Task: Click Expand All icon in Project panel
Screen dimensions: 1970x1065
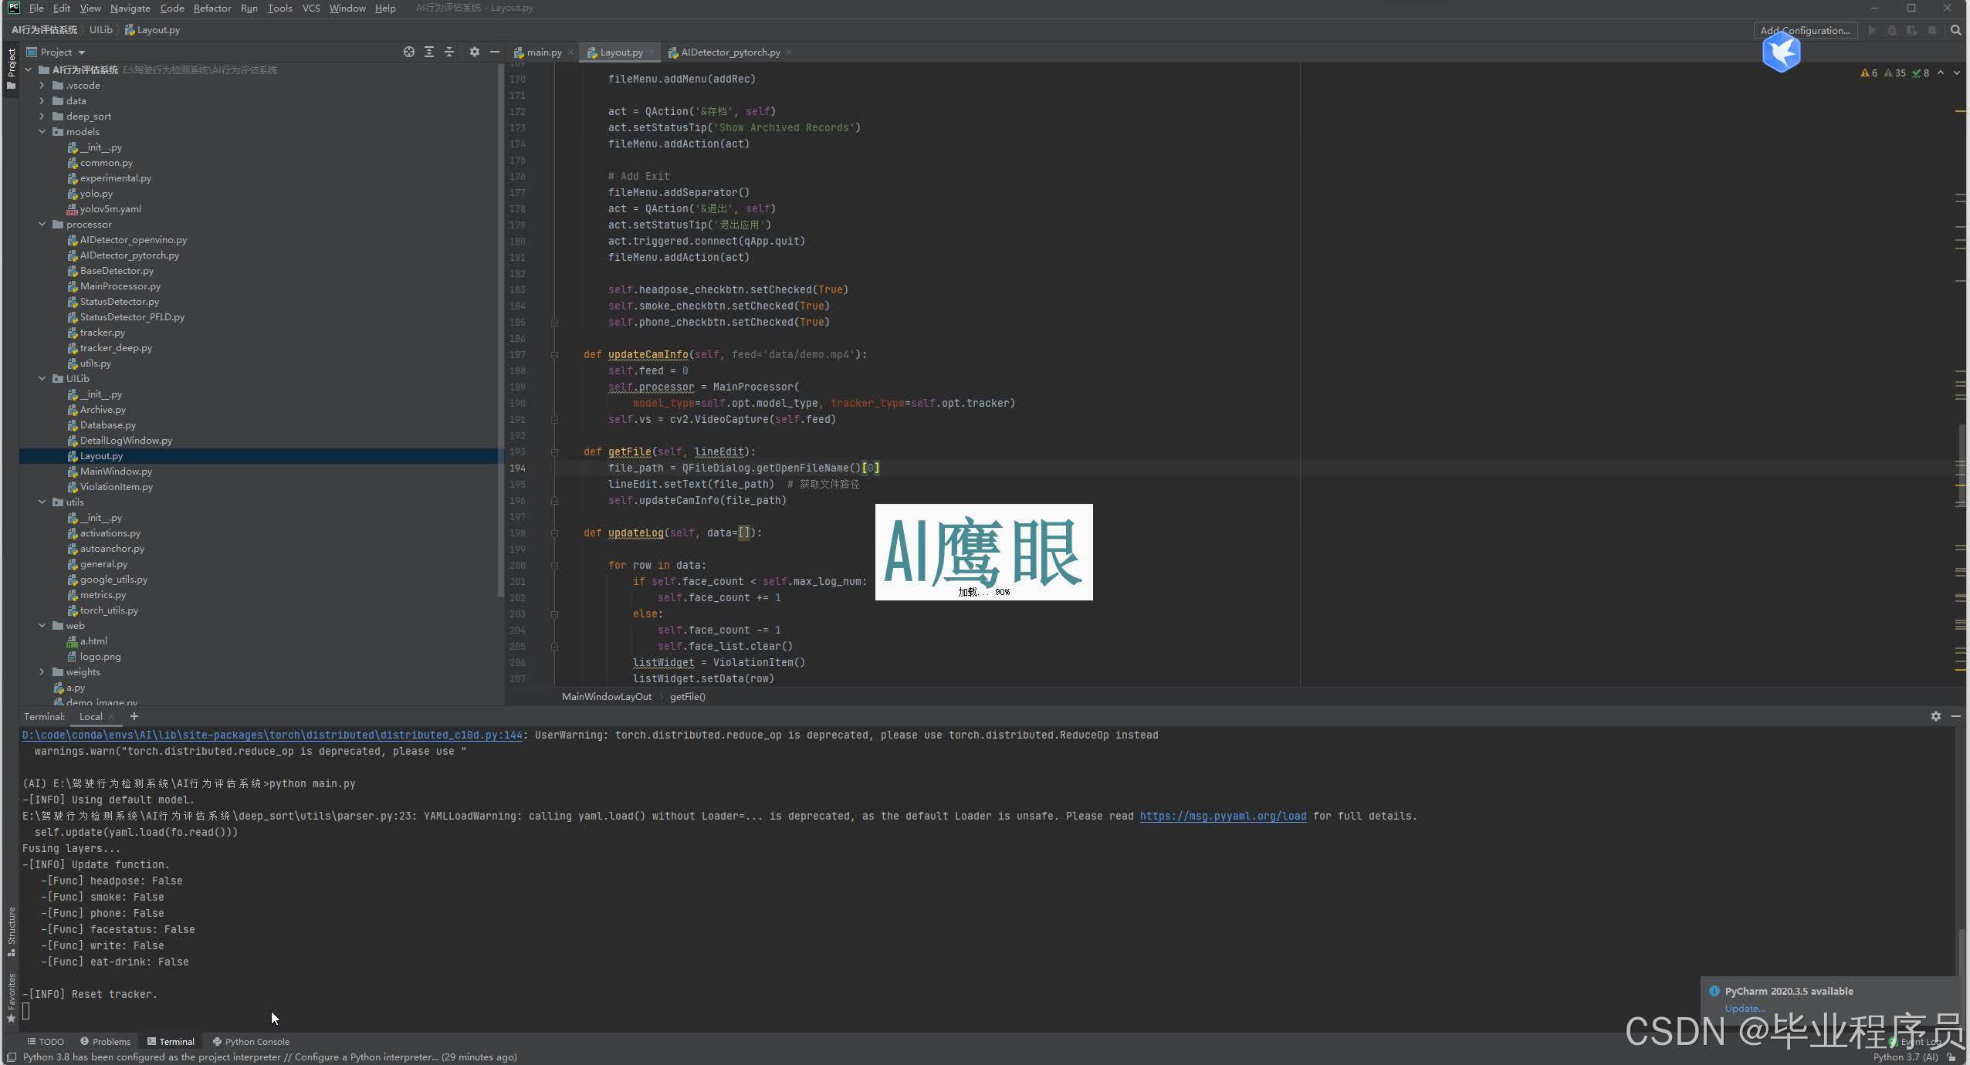Action: [429, 52]
